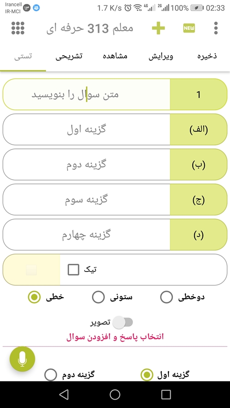Open the مشاهده tab
The height and width of the screenshot is (408, 230).
click(115, 57)
